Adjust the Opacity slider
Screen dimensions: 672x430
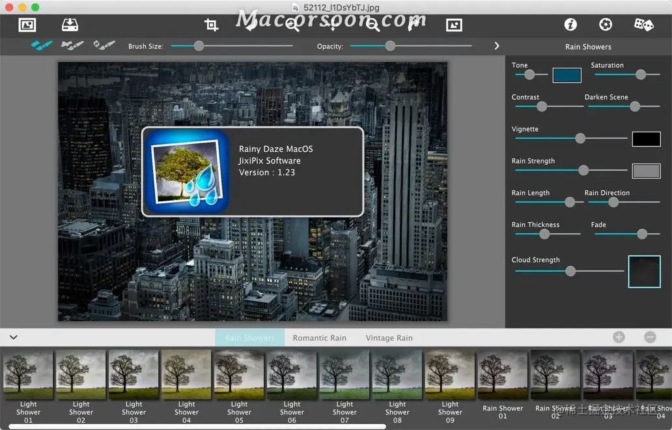point(411,46)
